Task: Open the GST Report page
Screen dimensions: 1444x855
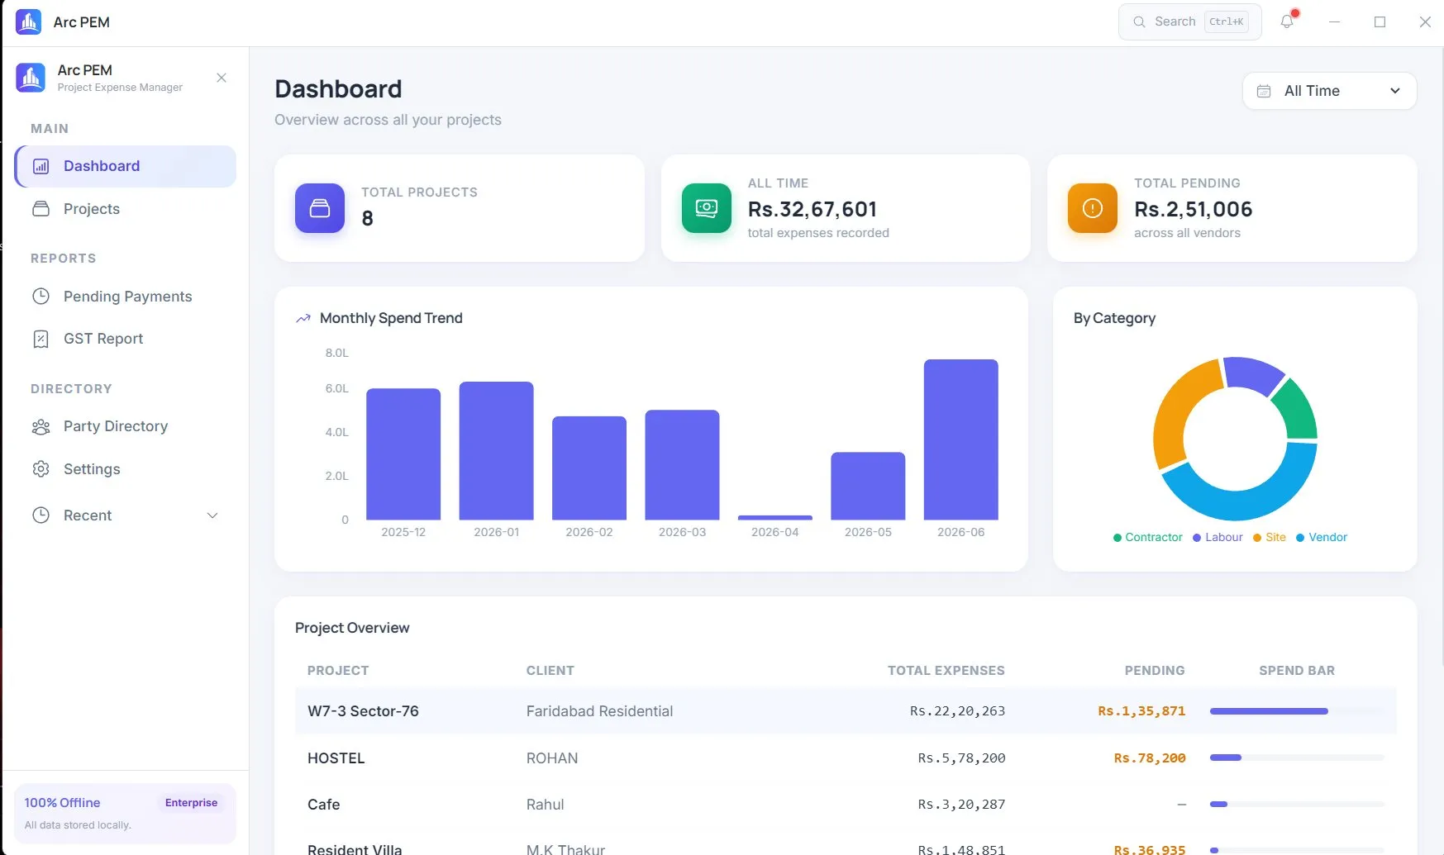Action: pyautogui.click(x=126, y=339)
